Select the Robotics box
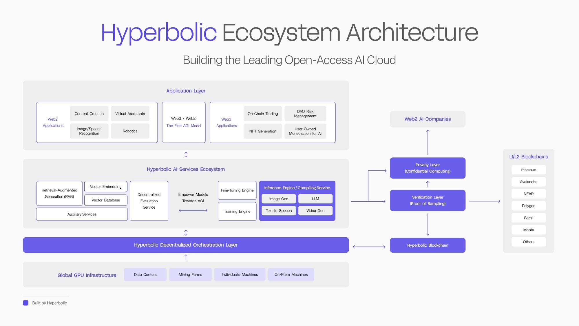This screenshot has height=326, width=579. point(130,131)
